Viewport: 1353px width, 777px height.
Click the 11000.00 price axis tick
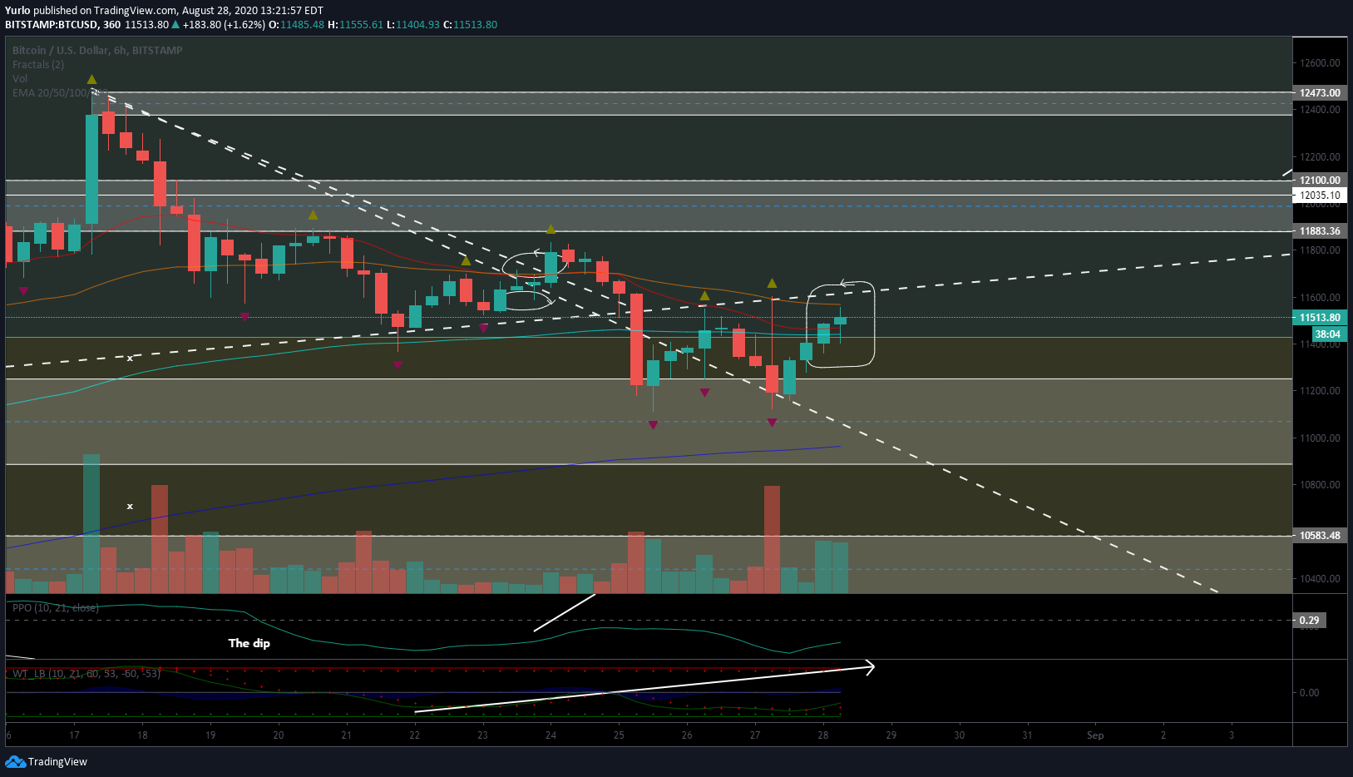pyautogui.click(x=1321, y=438)
